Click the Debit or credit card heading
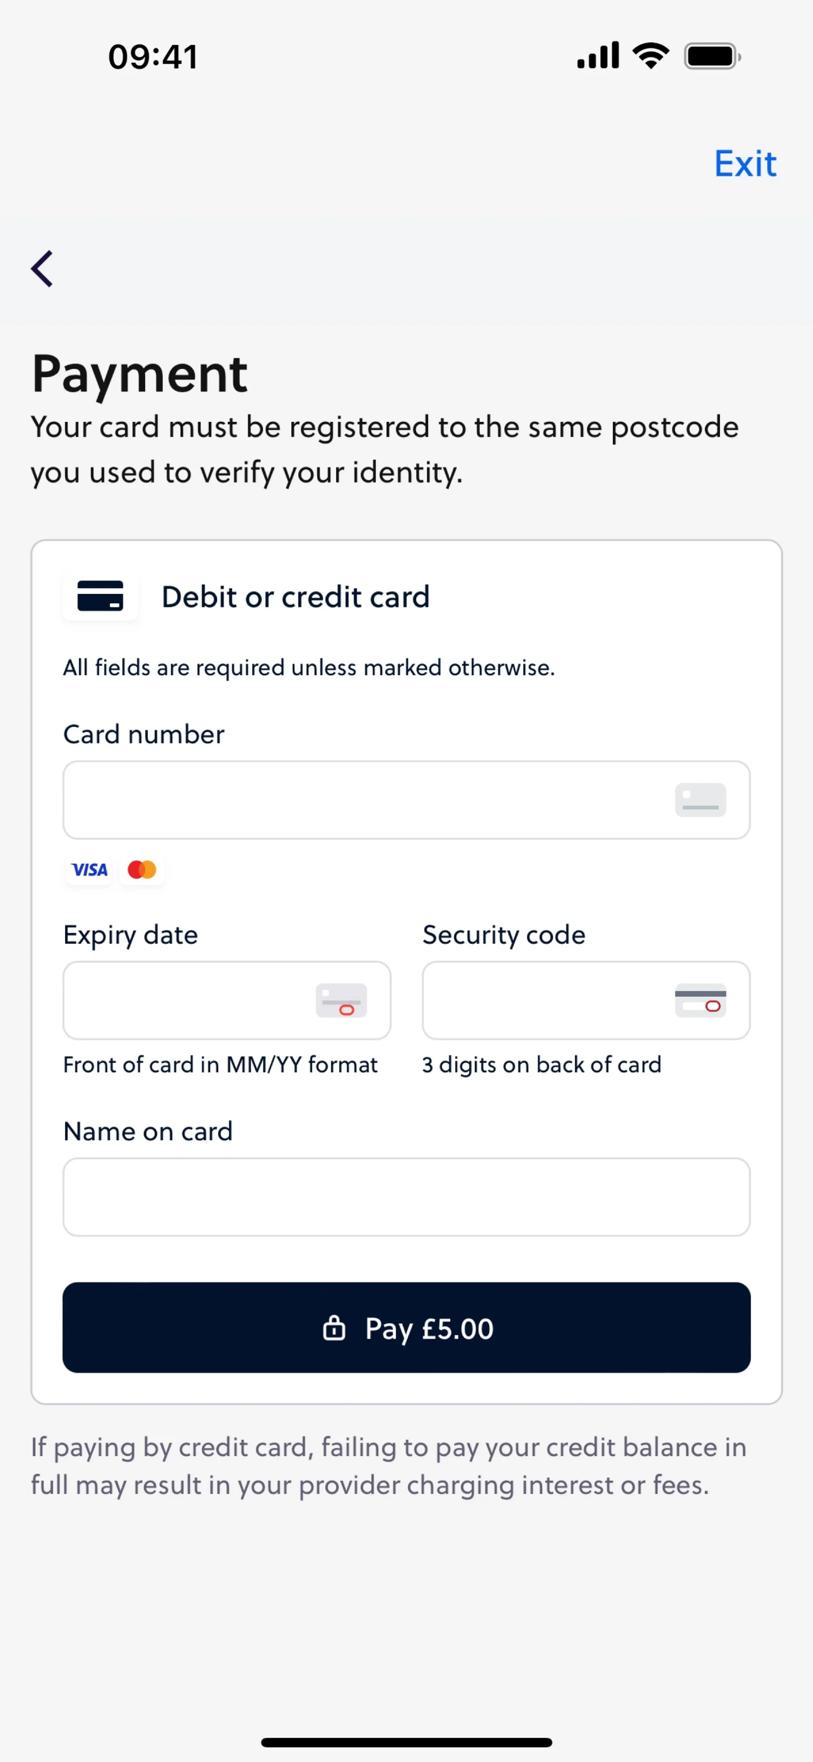This screenshot has height=1762, width=813. (x=296, y=597)
